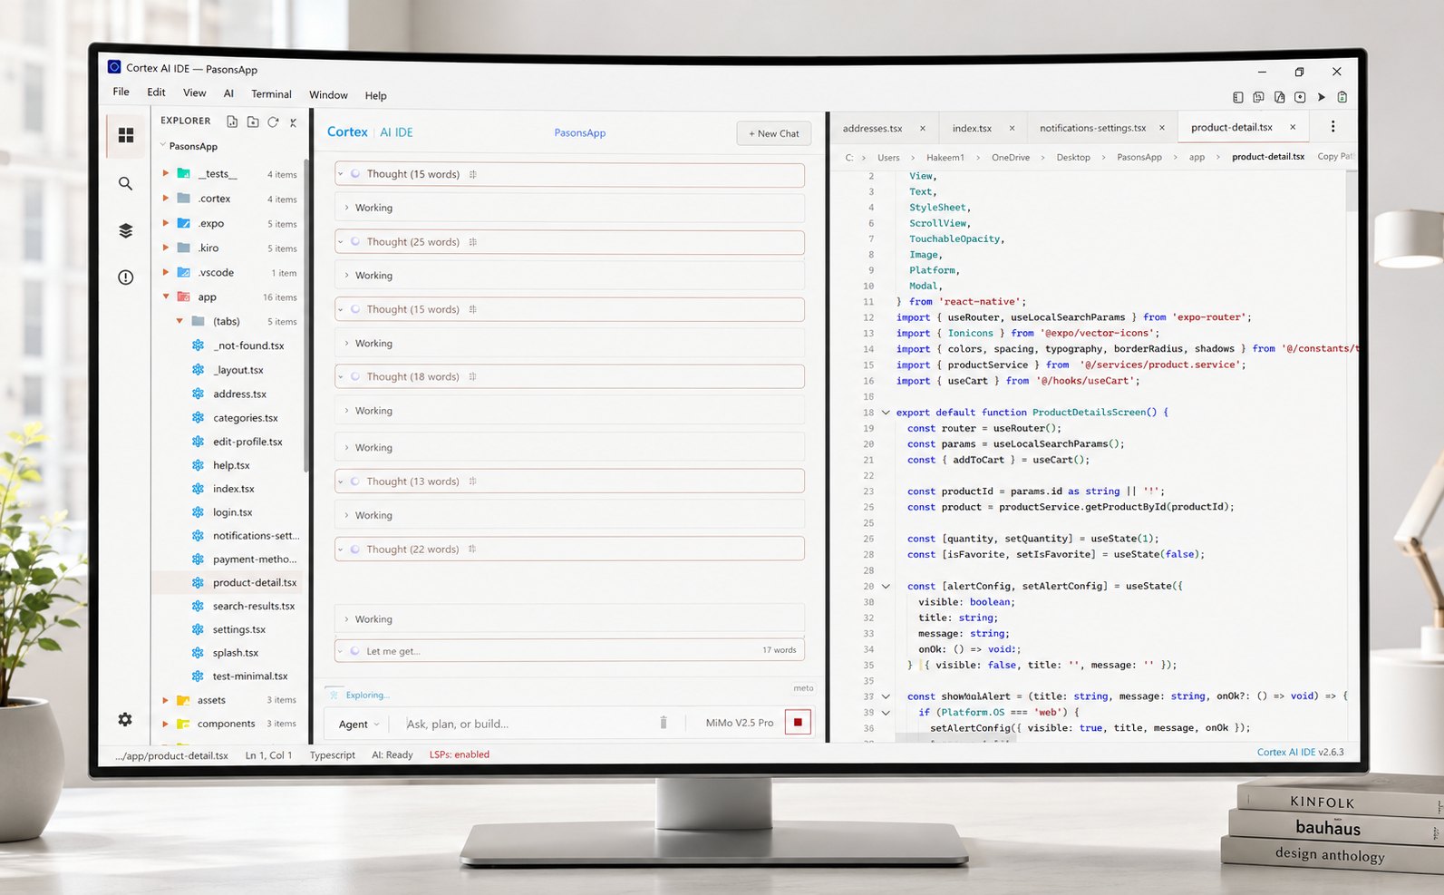Open the Window menu
The height and width of the screenshot is (895, 1444).
tap(328, 95)
